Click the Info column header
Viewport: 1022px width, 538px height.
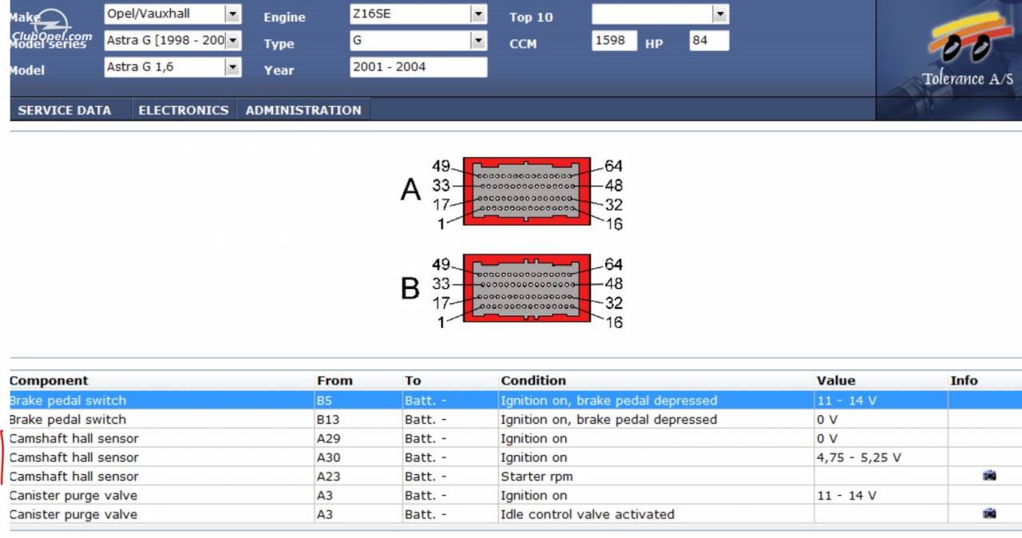(964, 381)
